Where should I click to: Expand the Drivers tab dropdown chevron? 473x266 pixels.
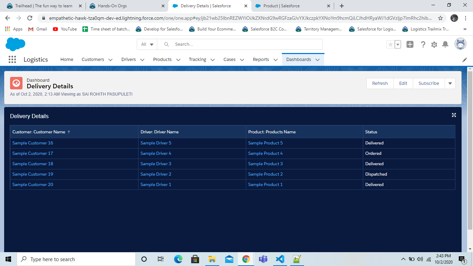click(x=142, y=60)
